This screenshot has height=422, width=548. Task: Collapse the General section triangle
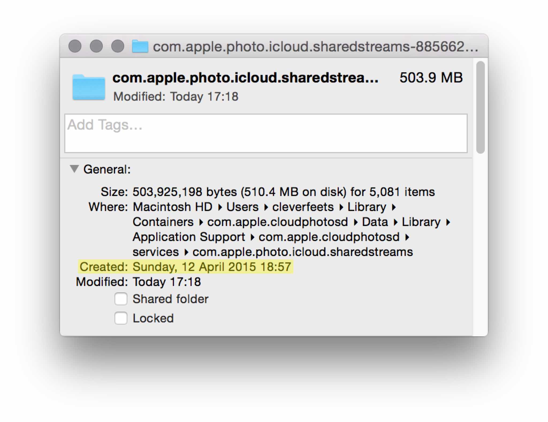pyautogui.click(x=74, y=169)
